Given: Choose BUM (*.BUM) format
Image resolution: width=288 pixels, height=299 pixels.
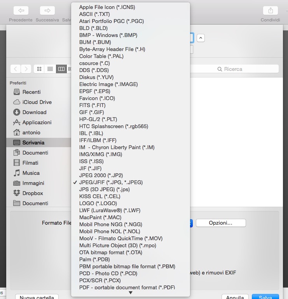Looking at the screenshot, I should pos(131,42).
